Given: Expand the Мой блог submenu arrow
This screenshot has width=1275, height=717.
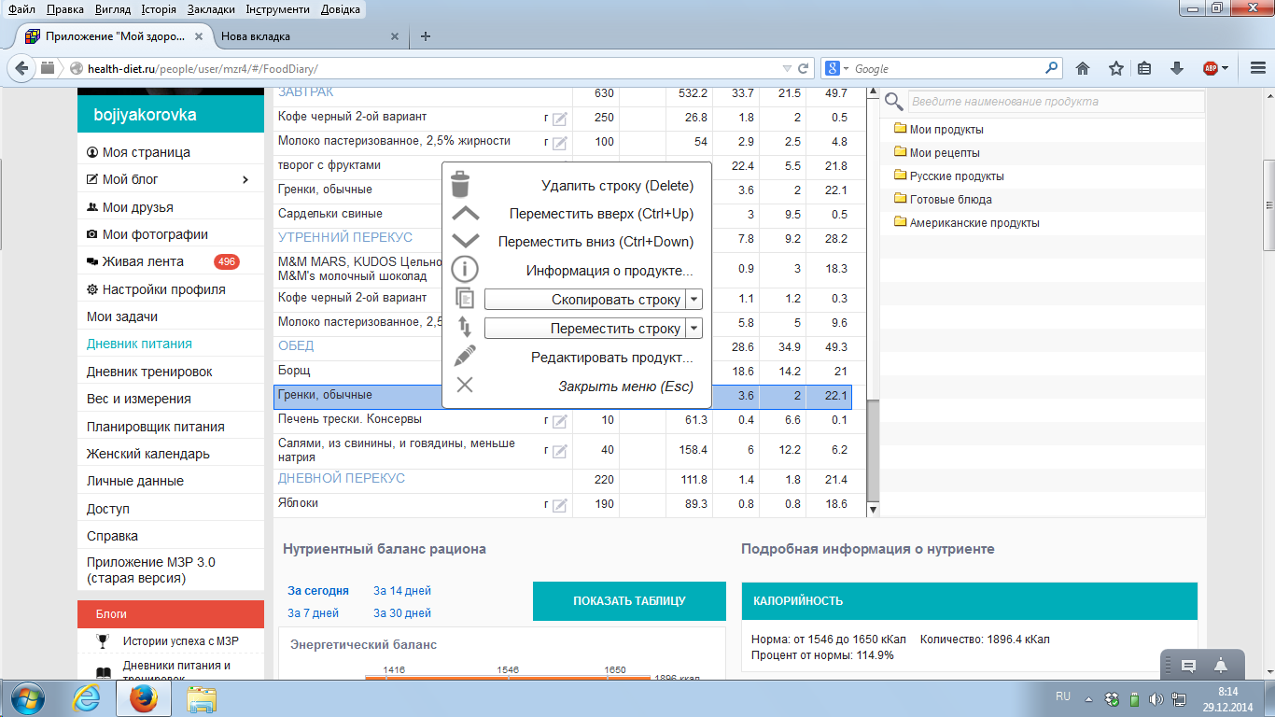Looking at the screenshot, I should [245, 179].
